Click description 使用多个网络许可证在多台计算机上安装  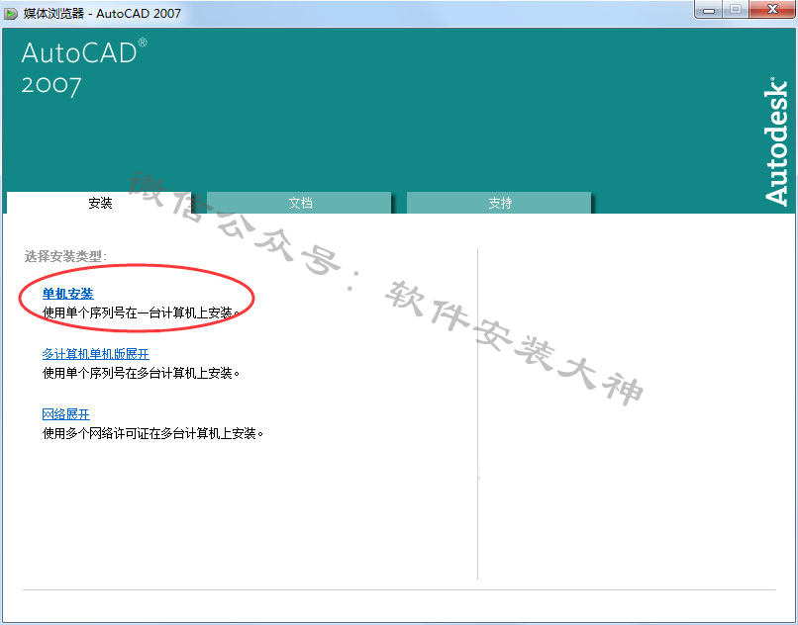[x=152, y=434]
